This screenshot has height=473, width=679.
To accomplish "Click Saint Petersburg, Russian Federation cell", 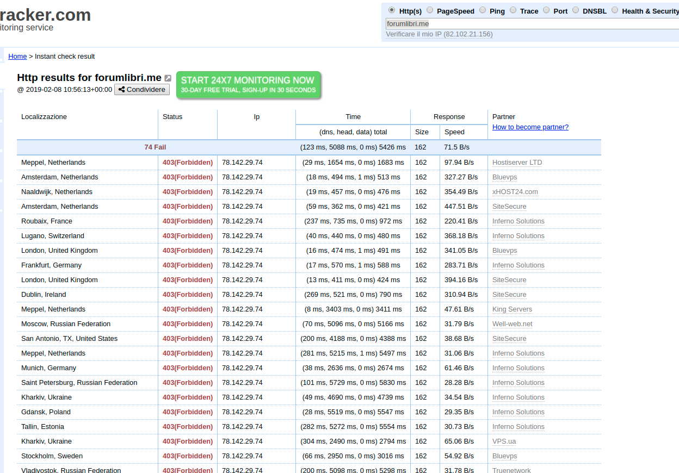I will (79, 383).
